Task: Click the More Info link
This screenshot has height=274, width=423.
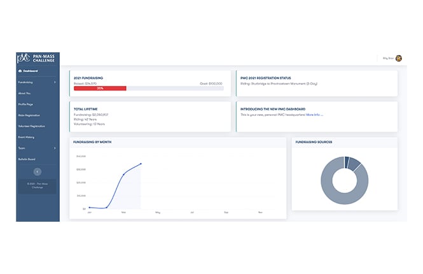Action: [x=314, y=115]
